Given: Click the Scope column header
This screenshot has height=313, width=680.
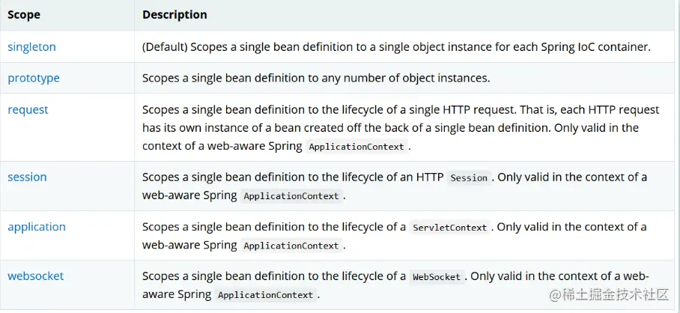Looking at the screenshot, I should (24, 15).
